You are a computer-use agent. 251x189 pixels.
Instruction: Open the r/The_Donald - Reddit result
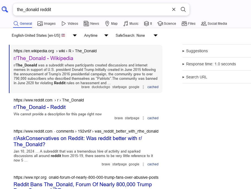(40, 107)
